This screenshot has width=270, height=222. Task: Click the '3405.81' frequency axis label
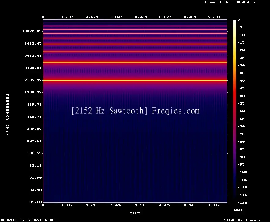(x=33, y=68)
